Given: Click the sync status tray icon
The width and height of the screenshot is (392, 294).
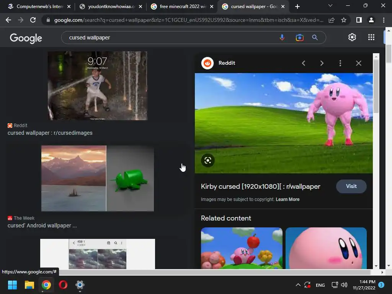Looking at the screenshot, I should [x=307, y=285].
